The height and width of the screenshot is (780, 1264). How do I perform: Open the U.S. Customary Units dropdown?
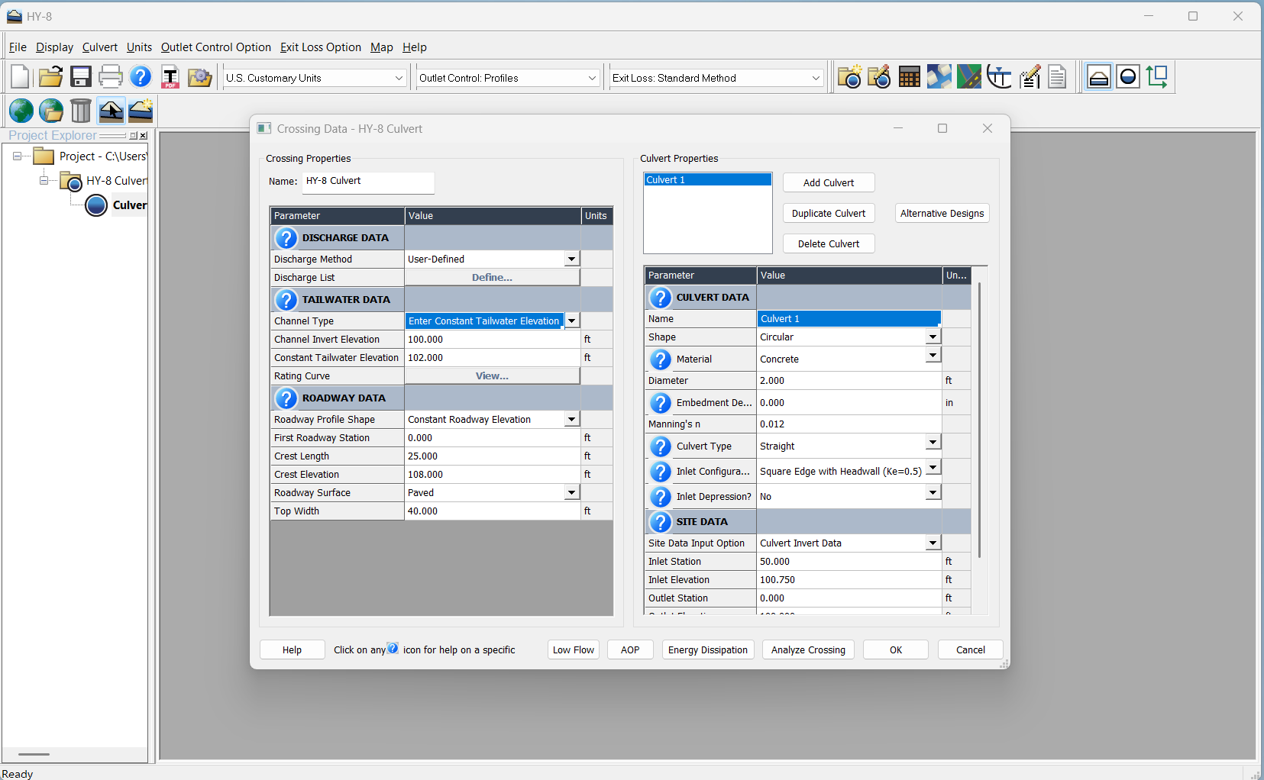pos(314,78)
